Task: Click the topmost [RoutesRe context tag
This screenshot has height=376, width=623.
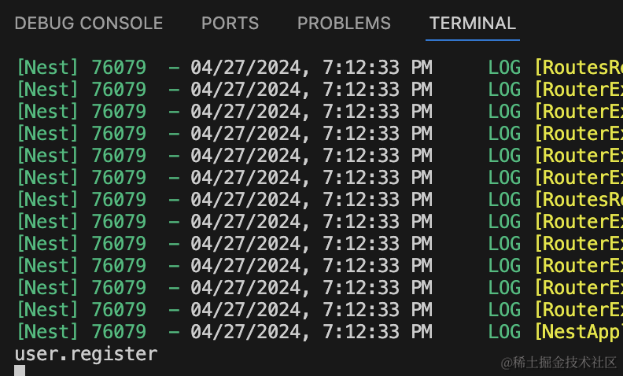Action: (578, 68)
